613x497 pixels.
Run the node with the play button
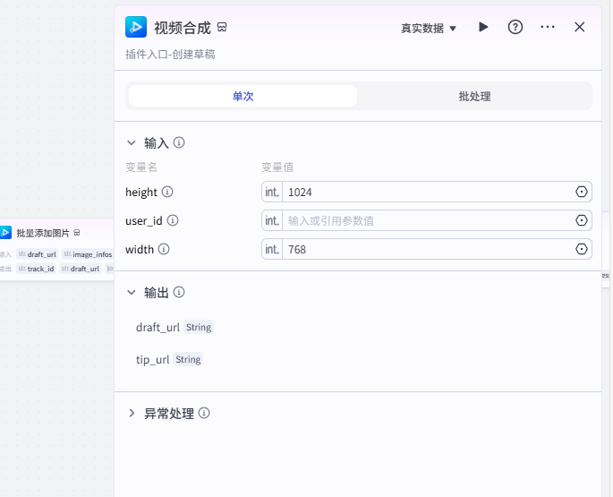point(483,27)
